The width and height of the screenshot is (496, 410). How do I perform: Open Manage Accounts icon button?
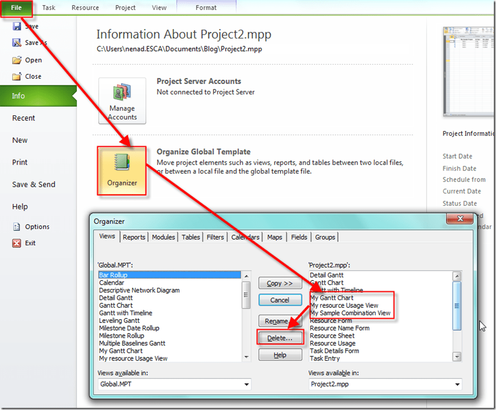[x=122, y=101]
